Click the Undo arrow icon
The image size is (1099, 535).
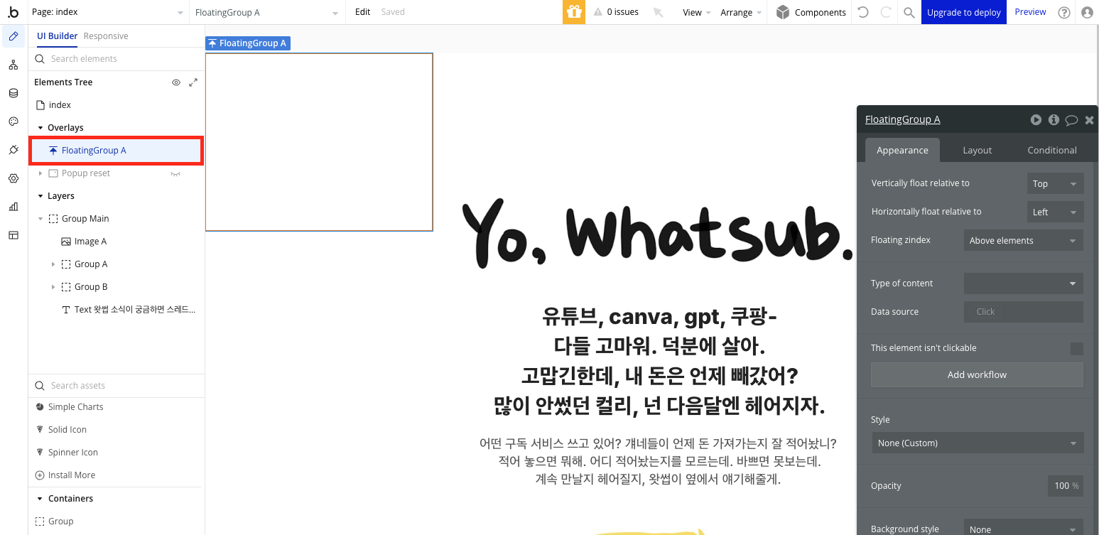tap(863, 12)
